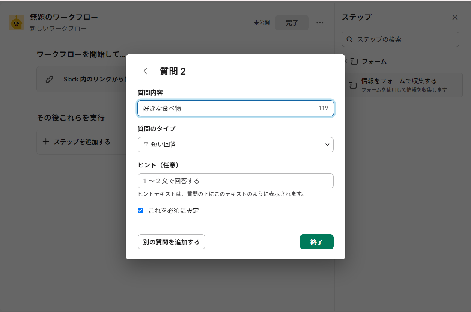Close the ステップ panel with X

point(455,17)
